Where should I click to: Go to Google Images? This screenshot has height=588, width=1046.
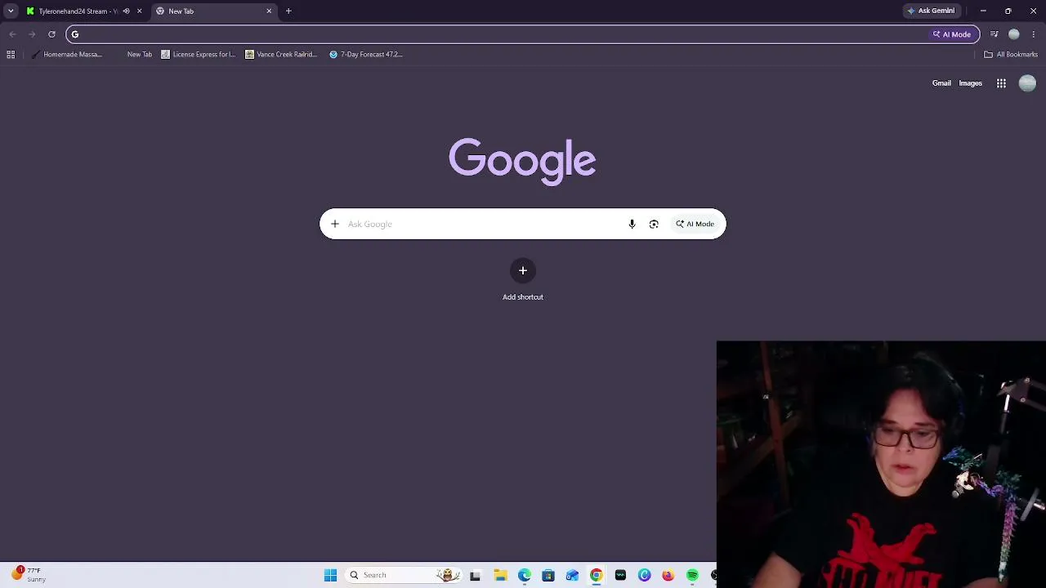[x=970, y=83]
